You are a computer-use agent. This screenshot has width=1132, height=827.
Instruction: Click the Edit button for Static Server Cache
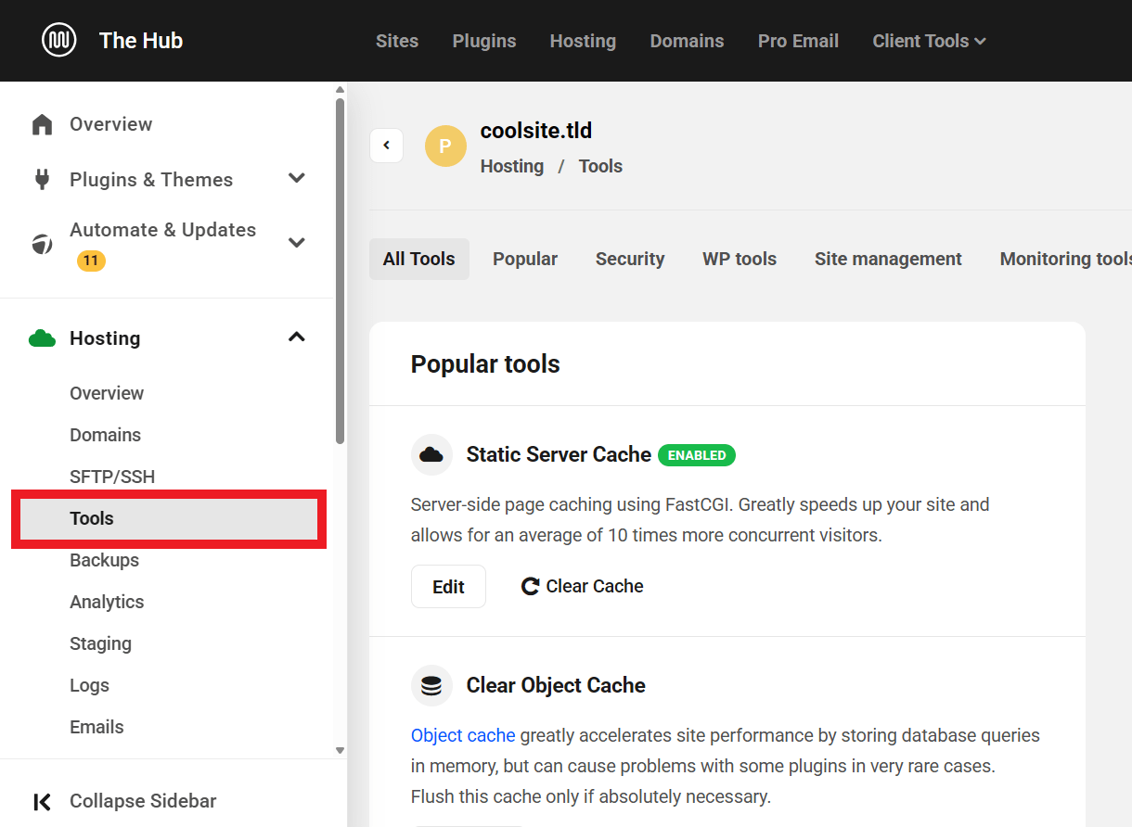tap(448, 586)
